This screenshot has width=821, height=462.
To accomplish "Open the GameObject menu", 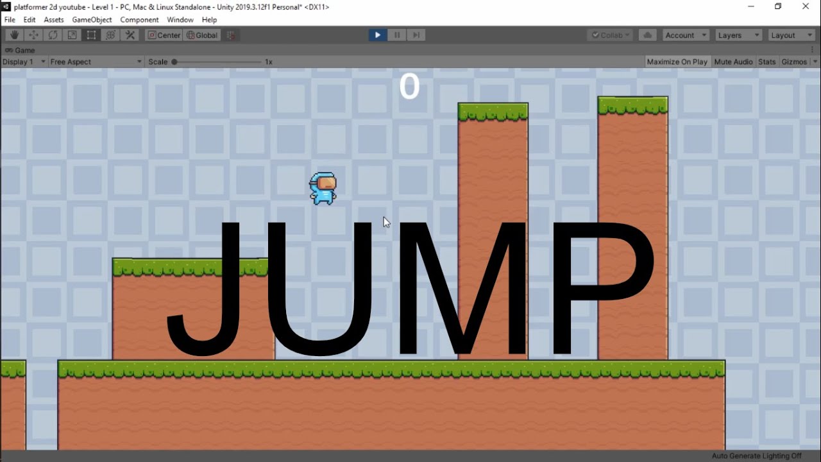I will tap(92, 20).
